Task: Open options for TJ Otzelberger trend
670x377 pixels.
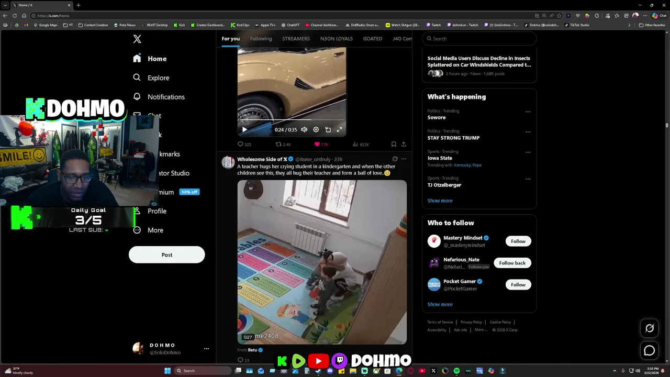Action: 528,179
